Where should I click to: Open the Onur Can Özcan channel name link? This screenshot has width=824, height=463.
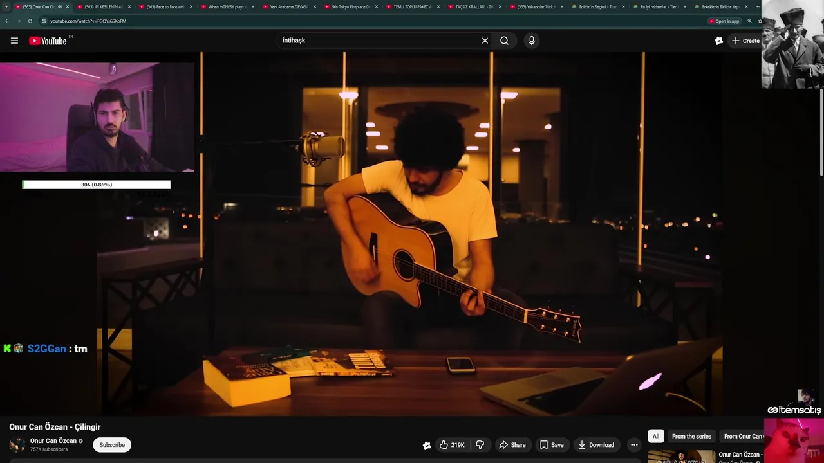pos(53,441)
